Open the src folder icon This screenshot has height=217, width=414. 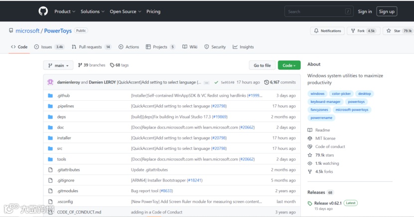point(50,148)
